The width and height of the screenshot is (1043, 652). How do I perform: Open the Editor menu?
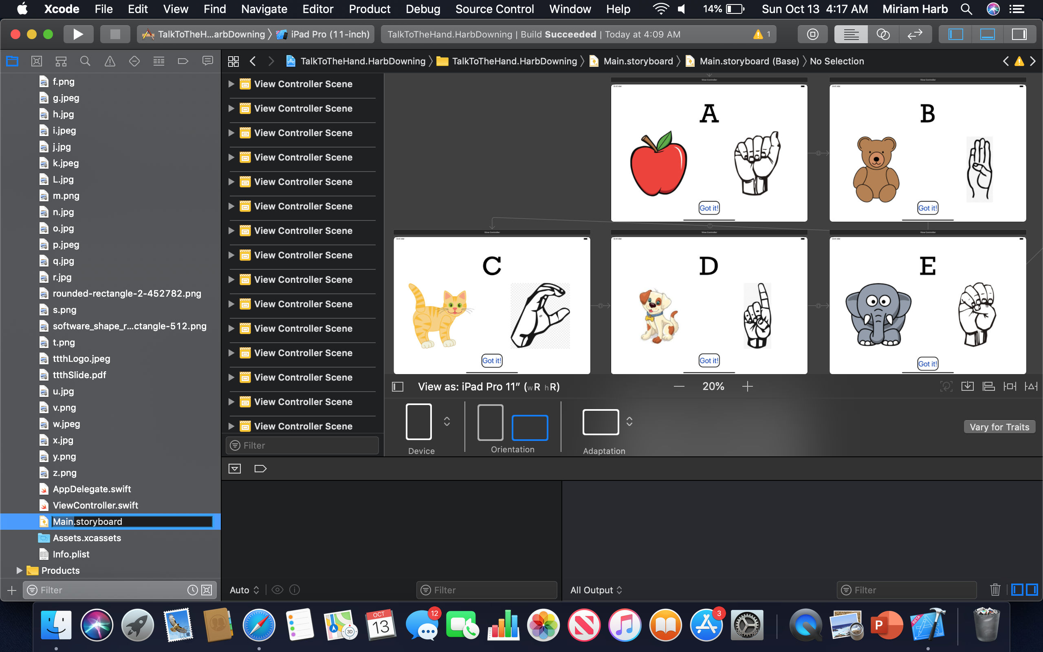point(318,9)
